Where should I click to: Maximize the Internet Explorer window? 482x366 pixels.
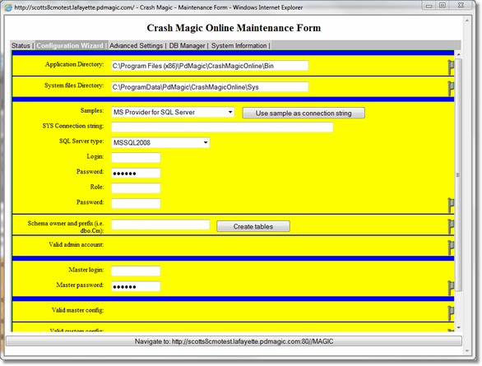[x=443, y=6]
